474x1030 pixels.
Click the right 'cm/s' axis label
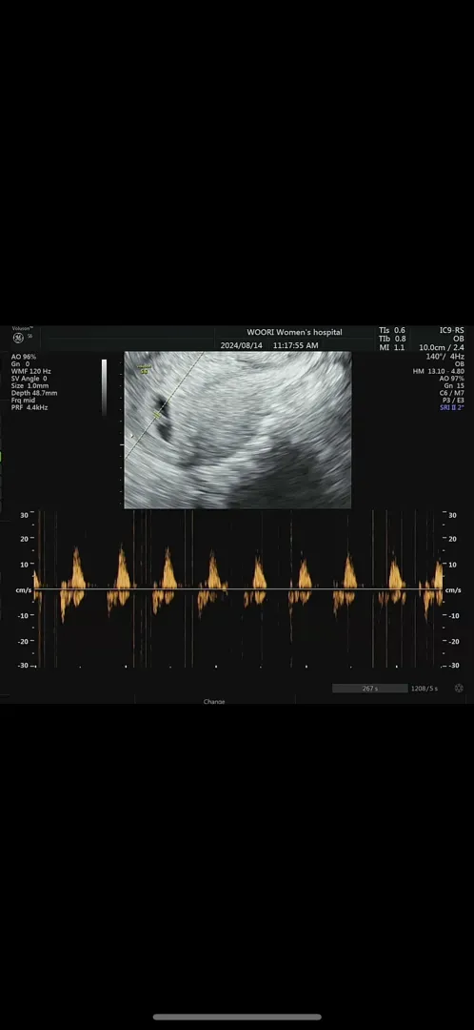pos(453,590)
